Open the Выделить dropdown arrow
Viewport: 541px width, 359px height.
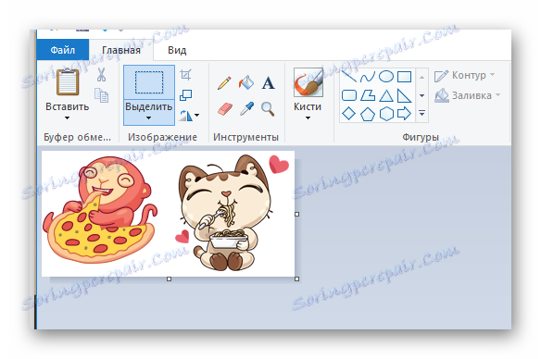click(x=148, y=118)
